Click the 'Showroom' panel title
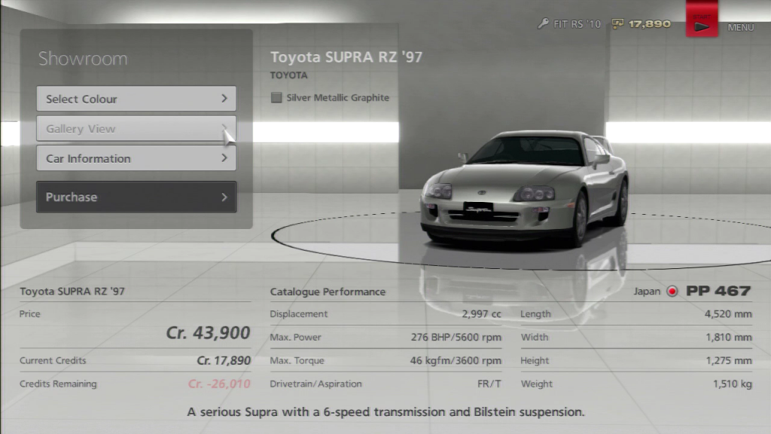The width and height of the screenshot is (771, 434). [83, 59]
